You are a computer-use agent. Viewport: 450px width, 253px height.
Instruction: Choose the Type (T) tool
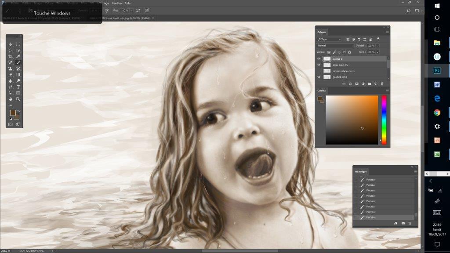(18, 87)
